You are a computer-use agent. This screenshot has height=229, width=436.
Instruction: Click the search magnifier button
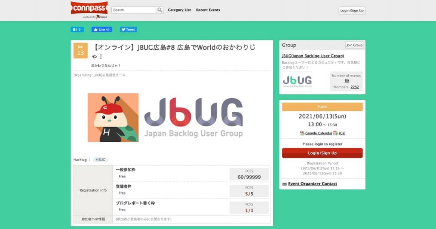[x=160, y=10]
